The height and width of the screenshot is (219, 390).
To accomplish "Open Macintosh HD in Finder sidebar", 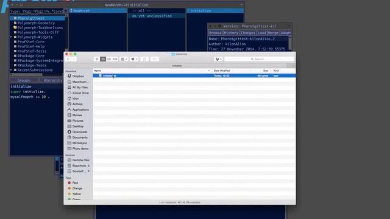I will click(x=80, y=82).
